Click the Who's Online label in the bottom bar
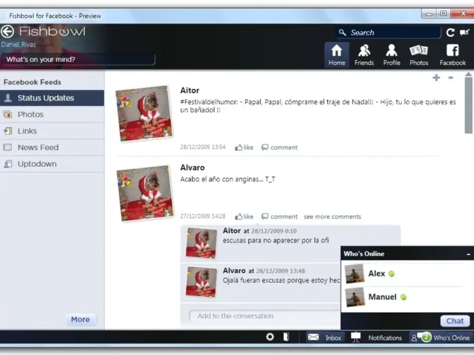The image size is (474, 355). (451, 338)
